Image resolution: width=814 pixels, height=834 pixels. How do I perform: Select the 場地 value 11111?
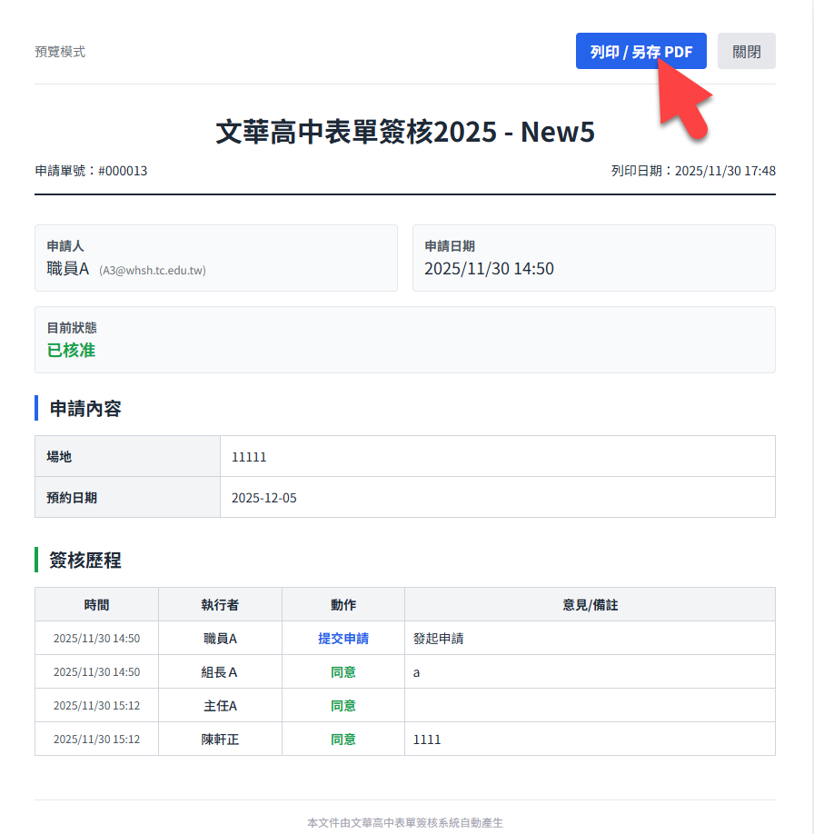pos(249,457)
